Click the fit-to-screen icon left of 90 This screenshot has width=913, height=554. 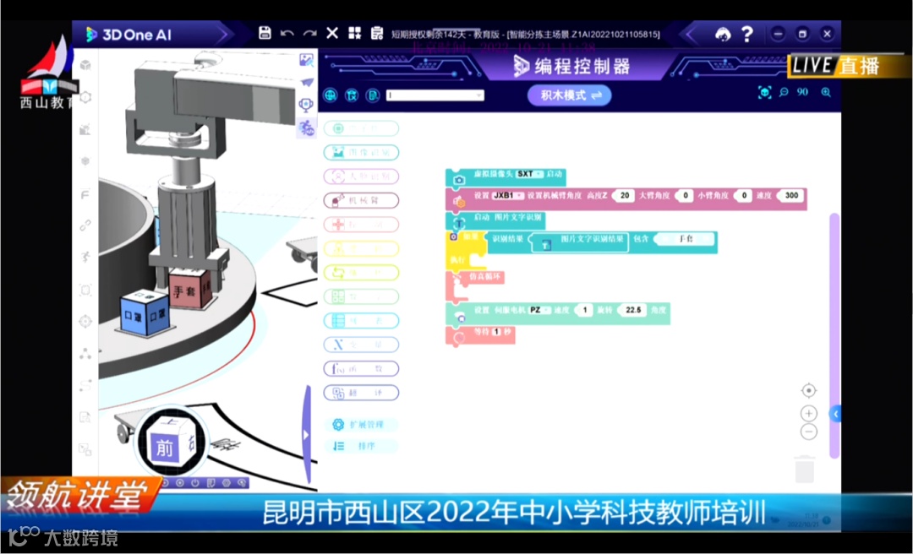[x=764, y=92]
